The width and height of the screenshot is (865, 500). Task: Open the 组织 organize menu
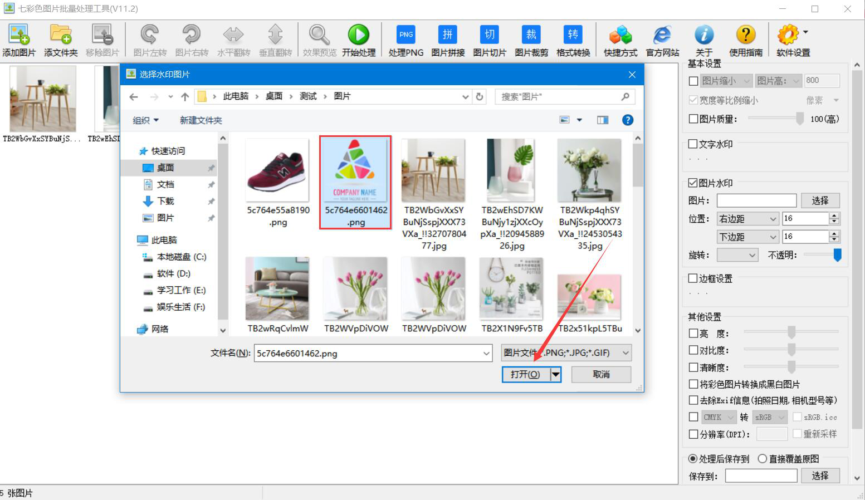pyautogui.click(x=146, y=120)
